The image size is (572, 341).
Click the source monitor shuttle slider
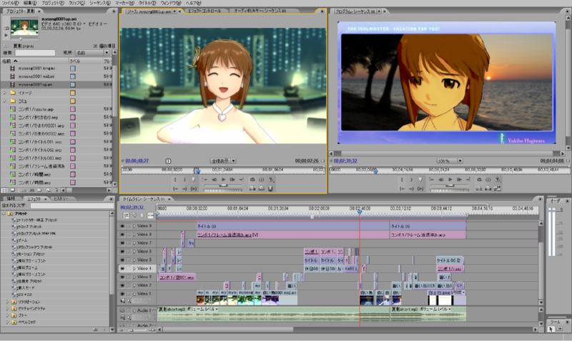click(223, 185)
